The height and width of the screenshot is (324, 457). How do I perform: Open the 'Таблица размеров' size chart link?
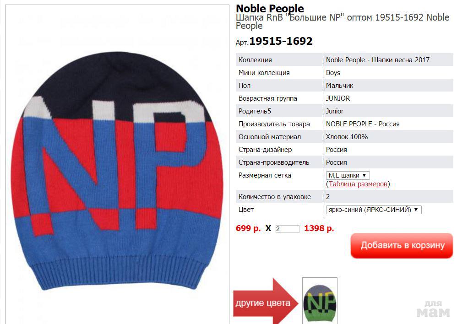(358, 184)
